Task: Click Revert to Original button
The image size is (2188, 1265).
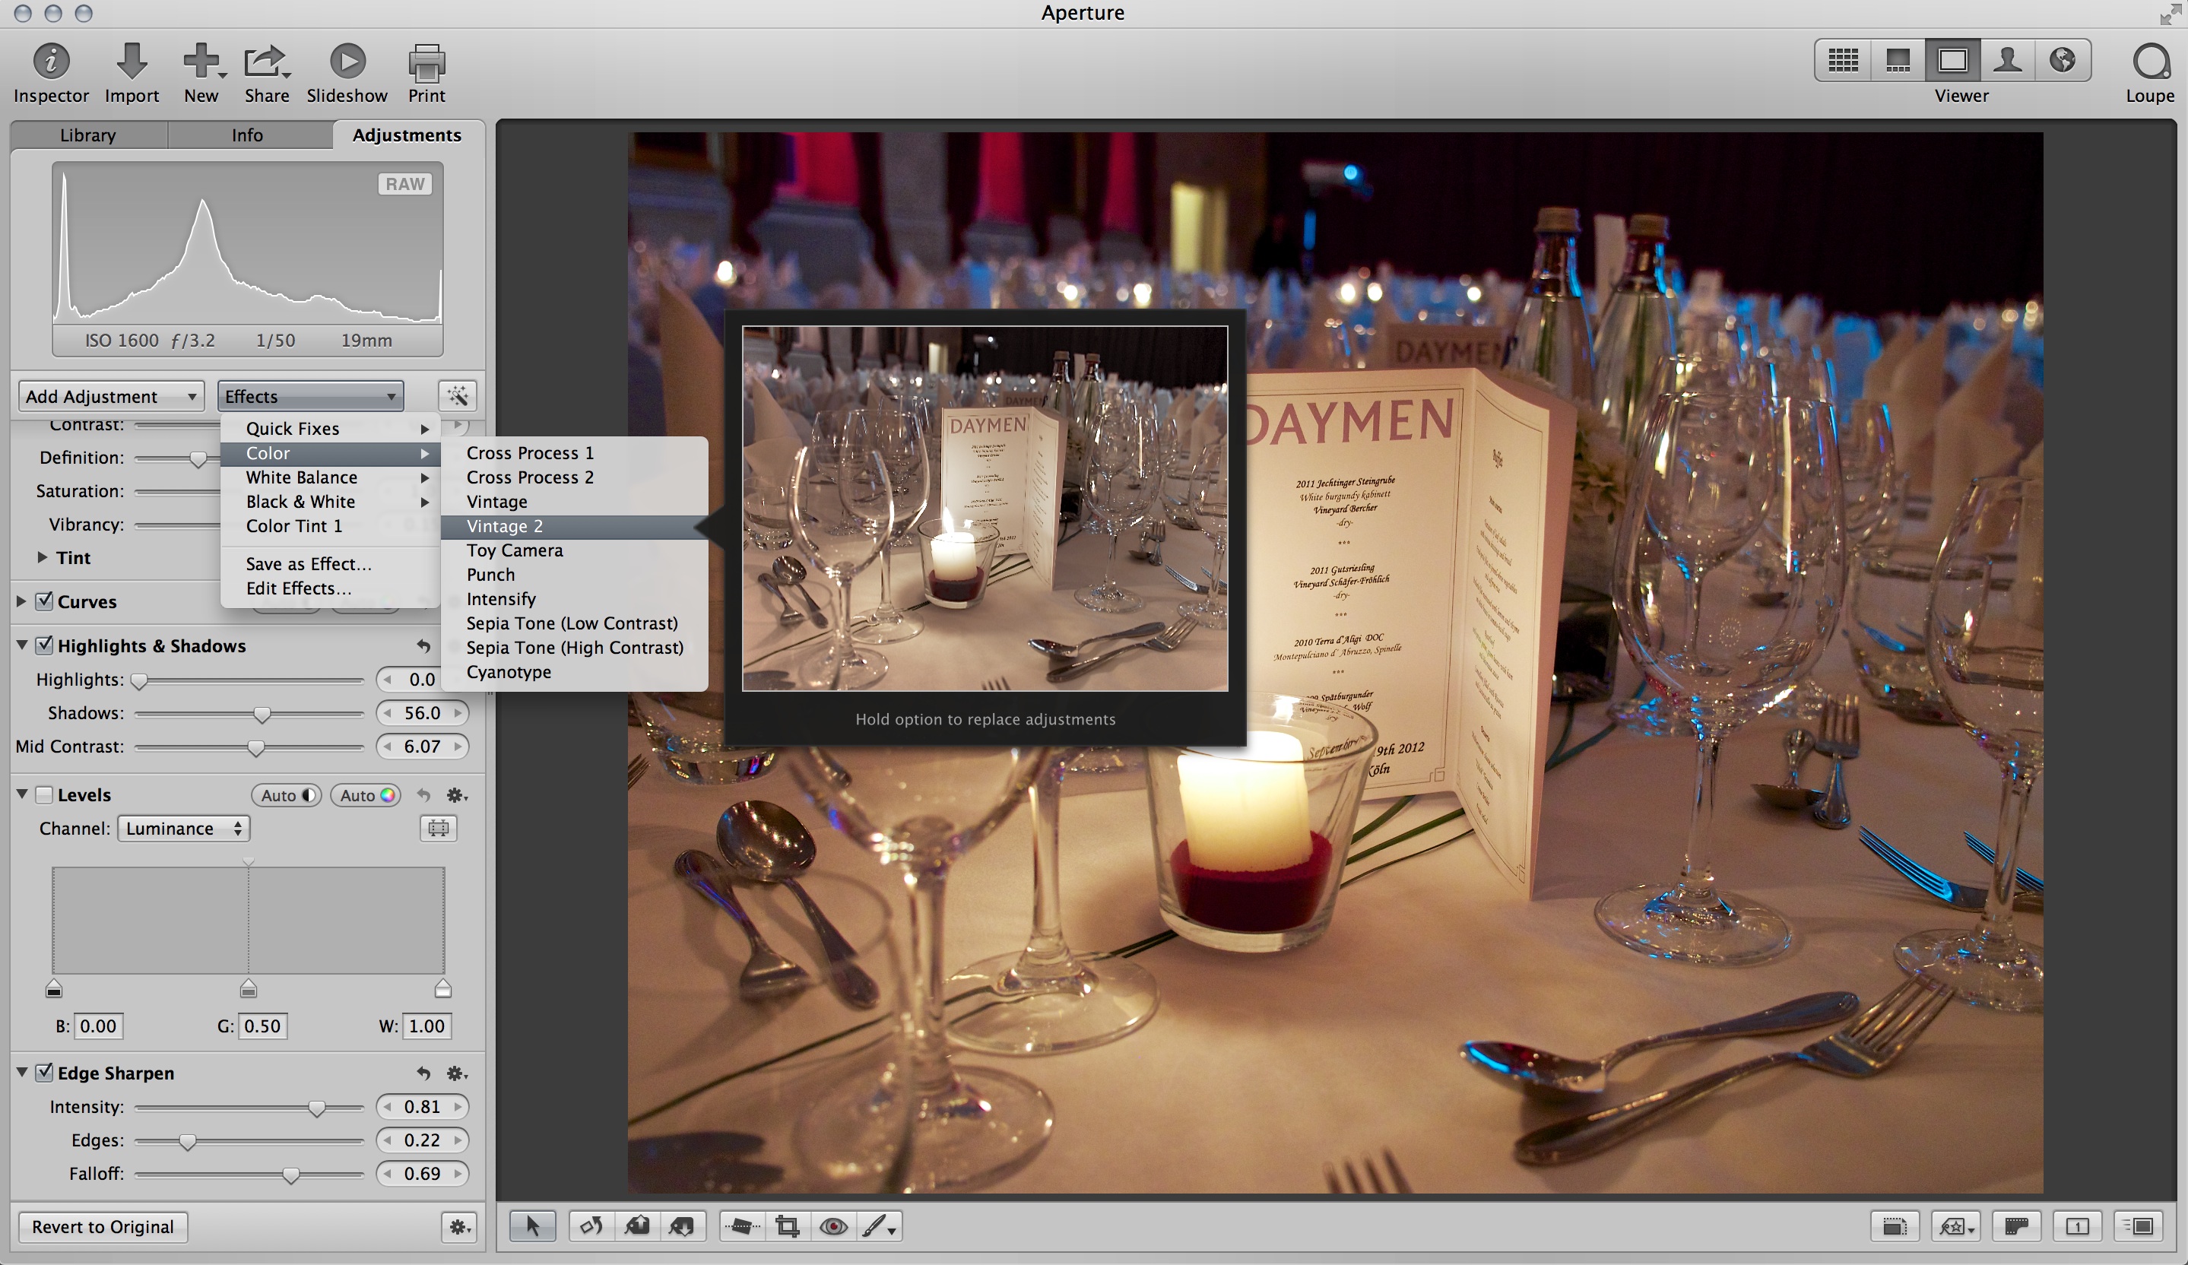Action: tap(103, 1226)
